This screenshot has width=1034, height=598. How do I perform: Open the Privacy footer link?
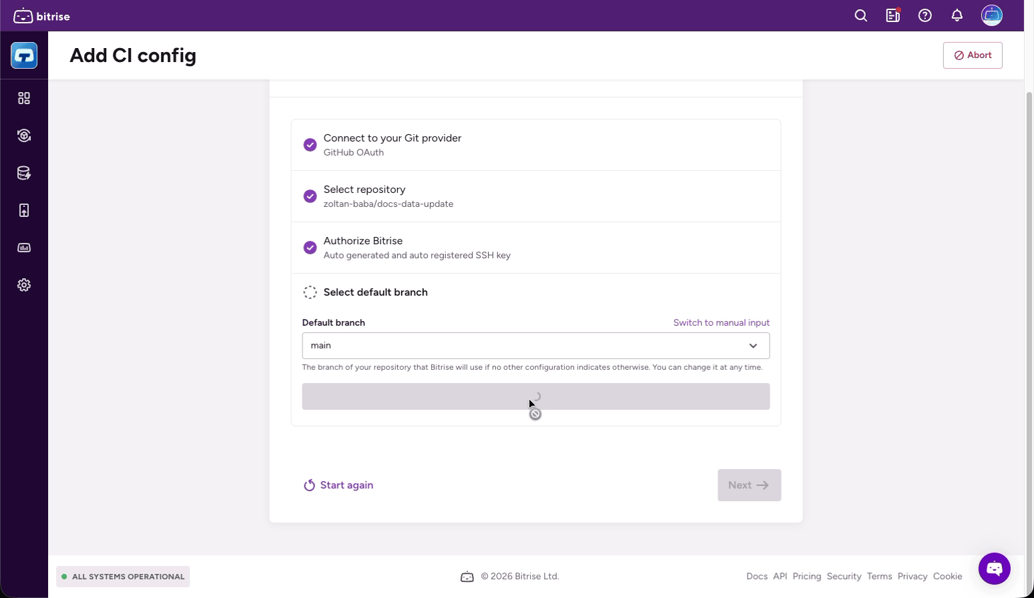pyautogui.click(x=913, y=577)
